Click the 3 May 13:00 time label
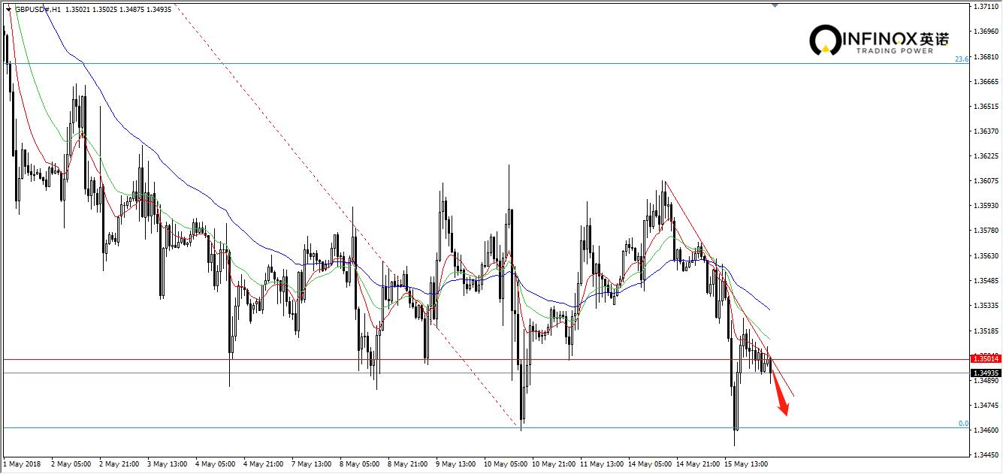The width and height of the screenshot is (1003, 474). pos(167,464)
